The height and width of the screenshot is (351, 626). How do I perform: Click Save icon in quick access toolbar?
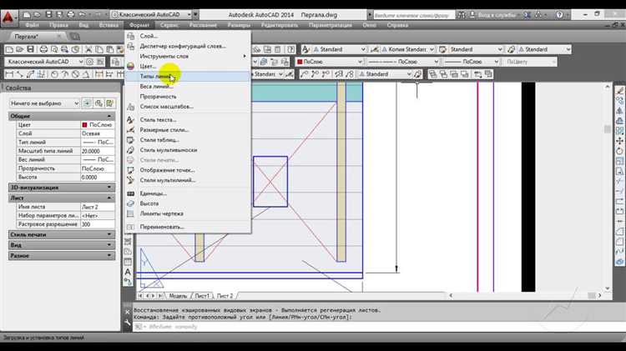click(49, 14)
